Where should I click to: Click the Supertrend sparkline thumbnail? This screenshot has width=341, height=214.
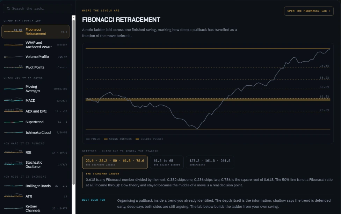tap(14, 122)
